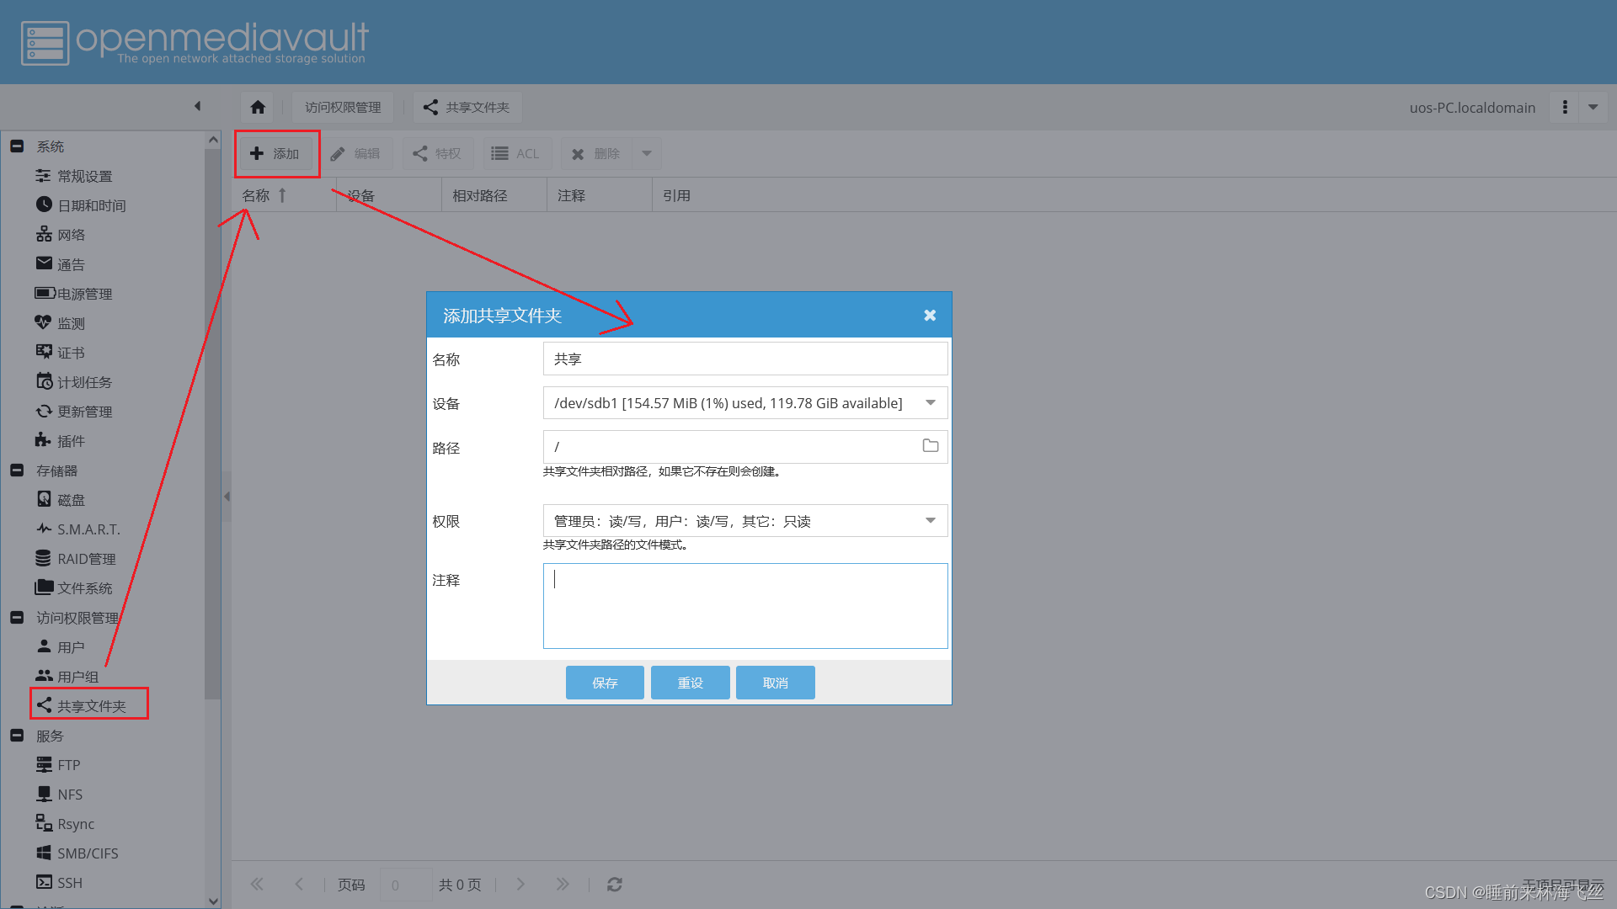Click the sidebar vertical scrollbar
The width and height of the screenshot is (1617, 909).
click(x=212, y=421)
